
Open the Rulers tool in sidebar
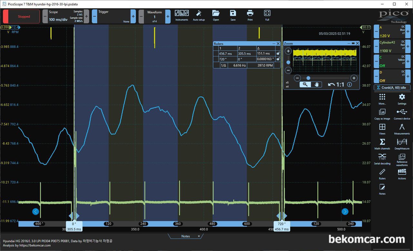[382, 174]
